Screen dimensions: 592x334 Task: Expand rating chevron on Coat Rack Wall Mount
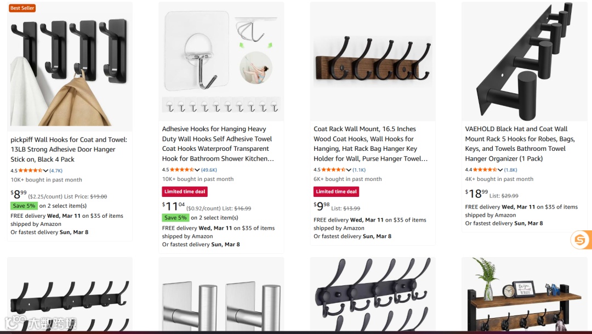coord(349,170)
